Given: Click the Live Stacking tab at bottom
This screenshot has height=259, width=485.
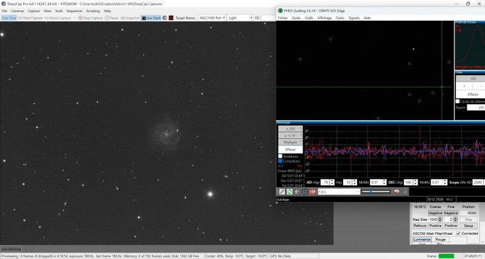Looking at the screenshot, I should coord(11,249).
